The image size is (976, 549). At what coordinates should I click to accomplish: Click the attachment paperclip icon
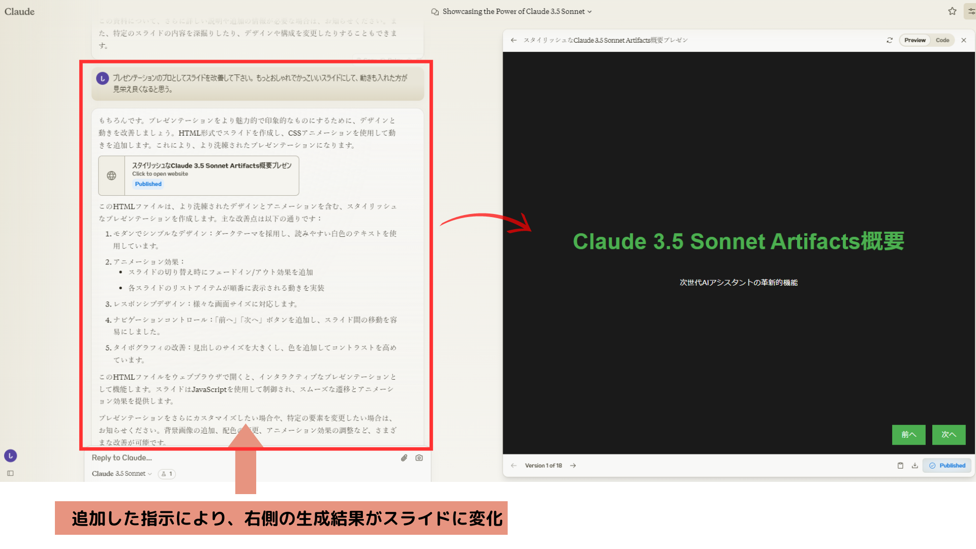coord(404,458)
